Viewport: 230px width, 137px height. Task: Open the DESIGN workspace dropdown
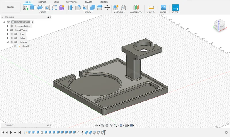[11, 7]
